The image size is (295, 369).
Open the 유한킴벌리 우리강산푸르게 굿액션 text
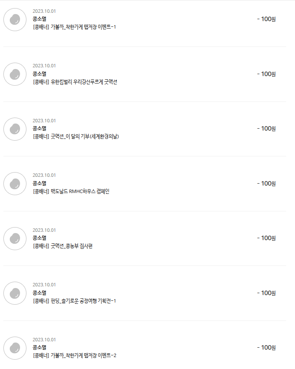coord(75,82)
